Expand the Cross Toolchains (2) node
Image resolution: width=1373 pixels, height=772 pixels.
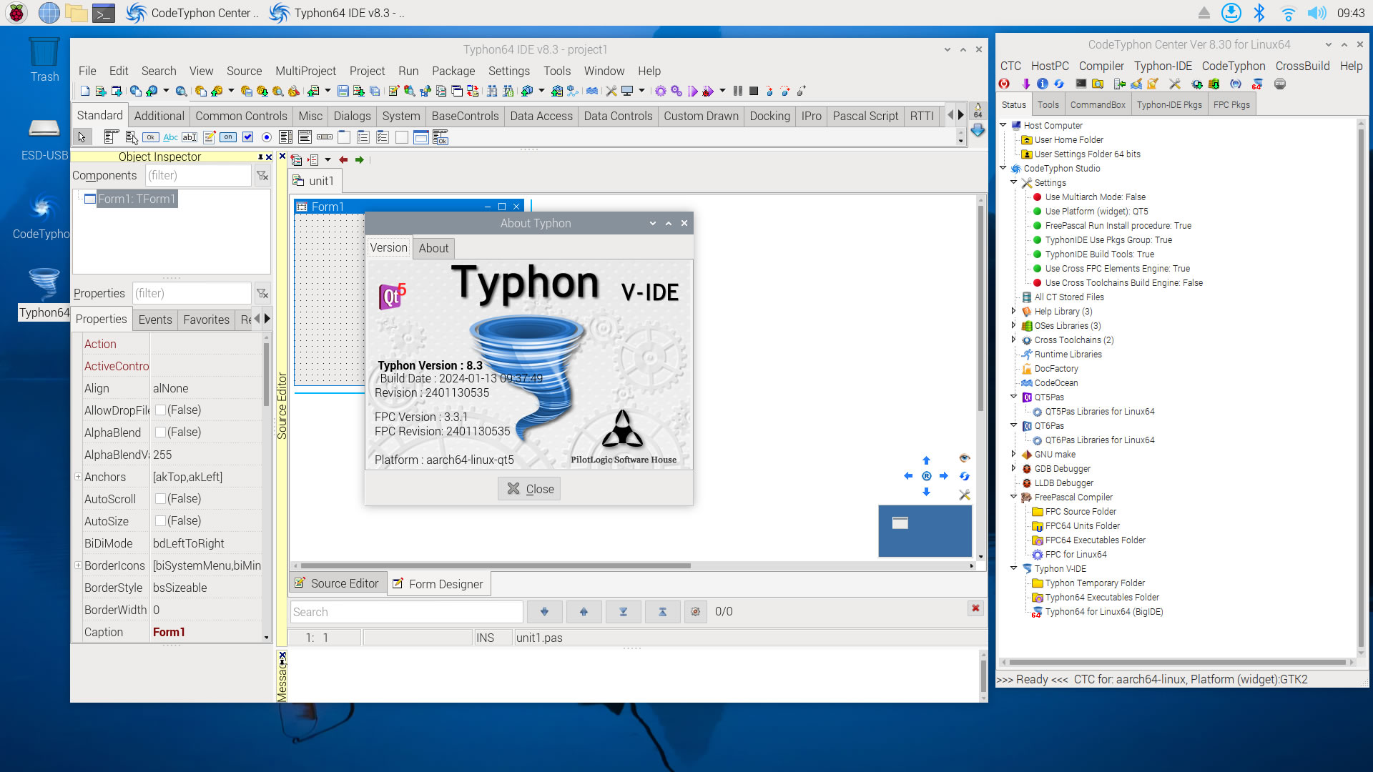coord(1013,340)
